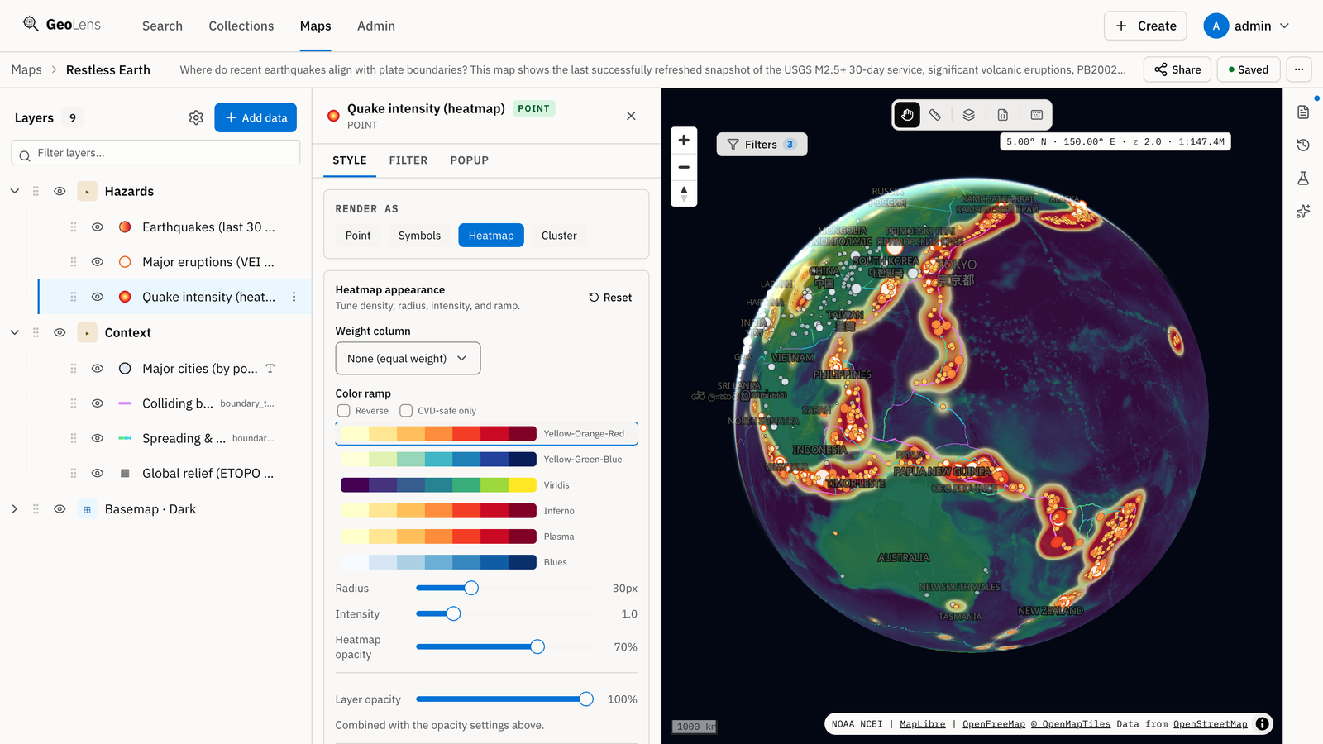Focus the Filter layers search field

coord(155,153)
